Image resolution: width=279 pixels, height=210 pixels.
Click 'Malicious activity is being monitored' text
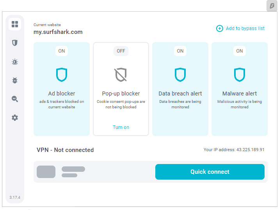point(240,104)
